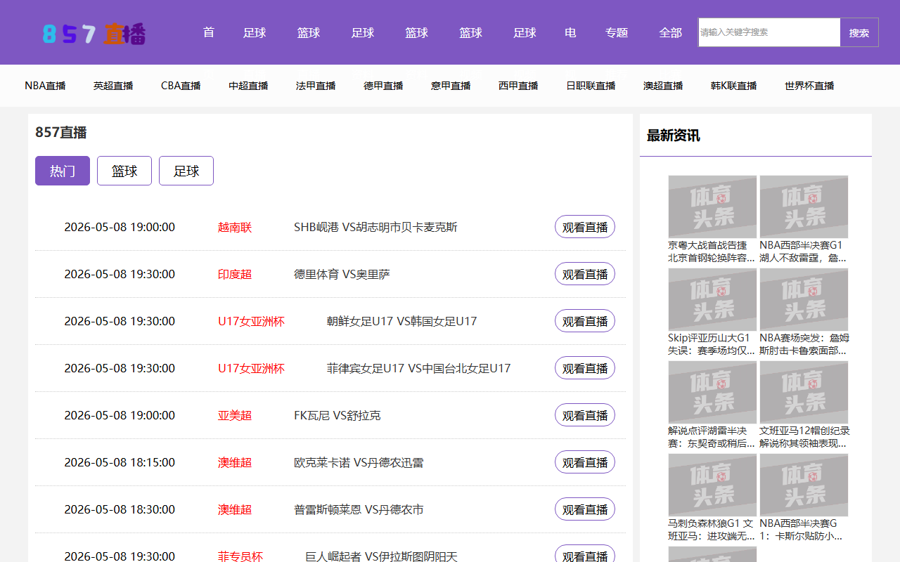This screenshot has height=562, width=900.
Task: Select the 篮球 filter tab below 857直播 heading
Action: point(124,171)
